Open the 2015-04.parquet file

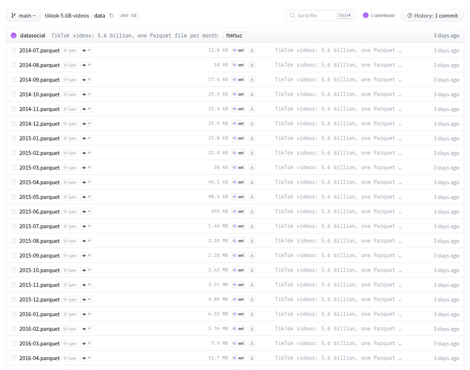click(x=40, y=182)
